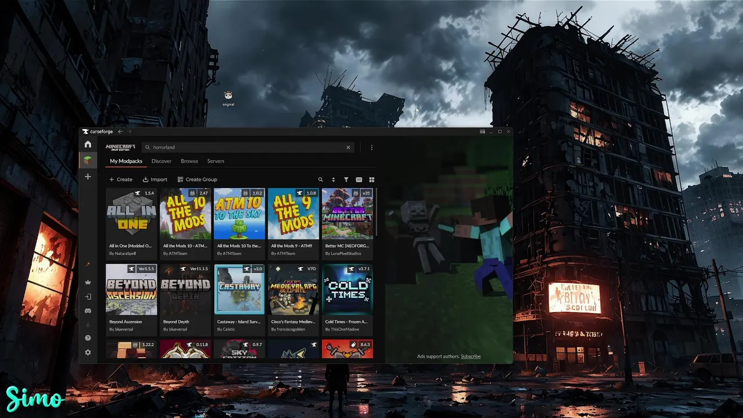Toggle the side panel icon in title bar
The width and height of the screenshot is (743, 418).
(482, 132)
